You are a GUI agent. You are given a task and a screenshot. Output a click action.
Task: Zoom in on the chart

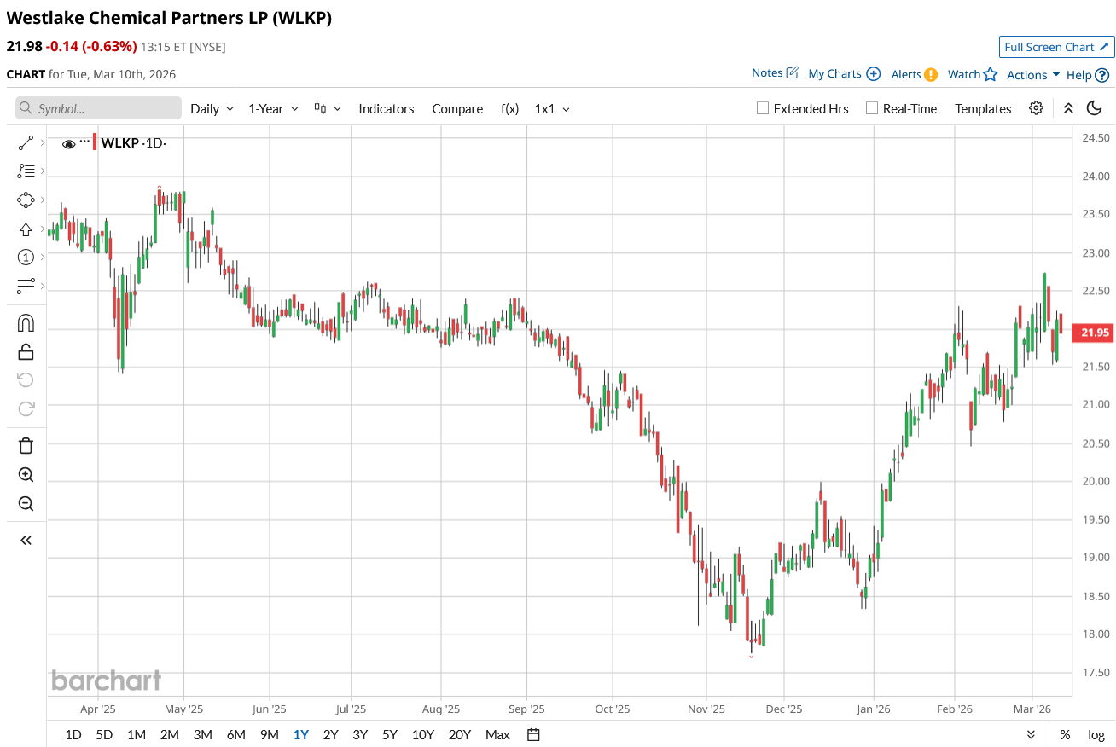(26, 475)
